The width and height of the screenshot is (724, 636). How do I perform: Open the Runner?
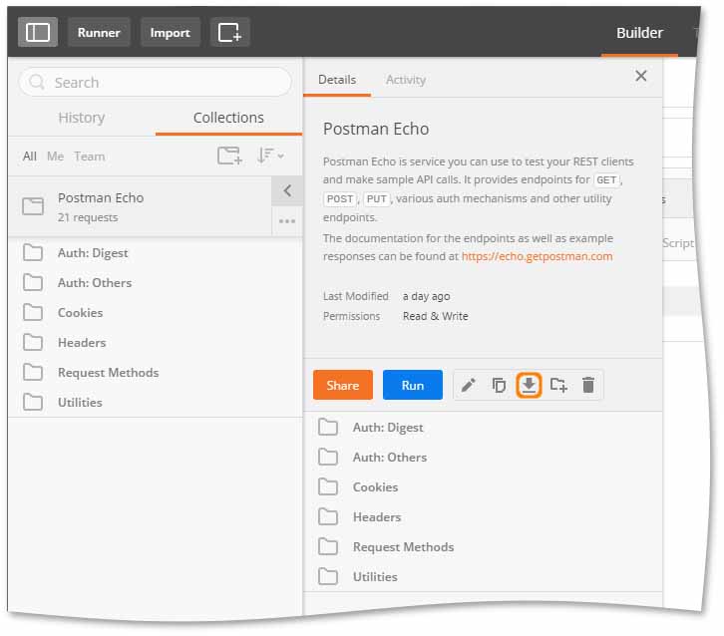(x=99, y=32)
